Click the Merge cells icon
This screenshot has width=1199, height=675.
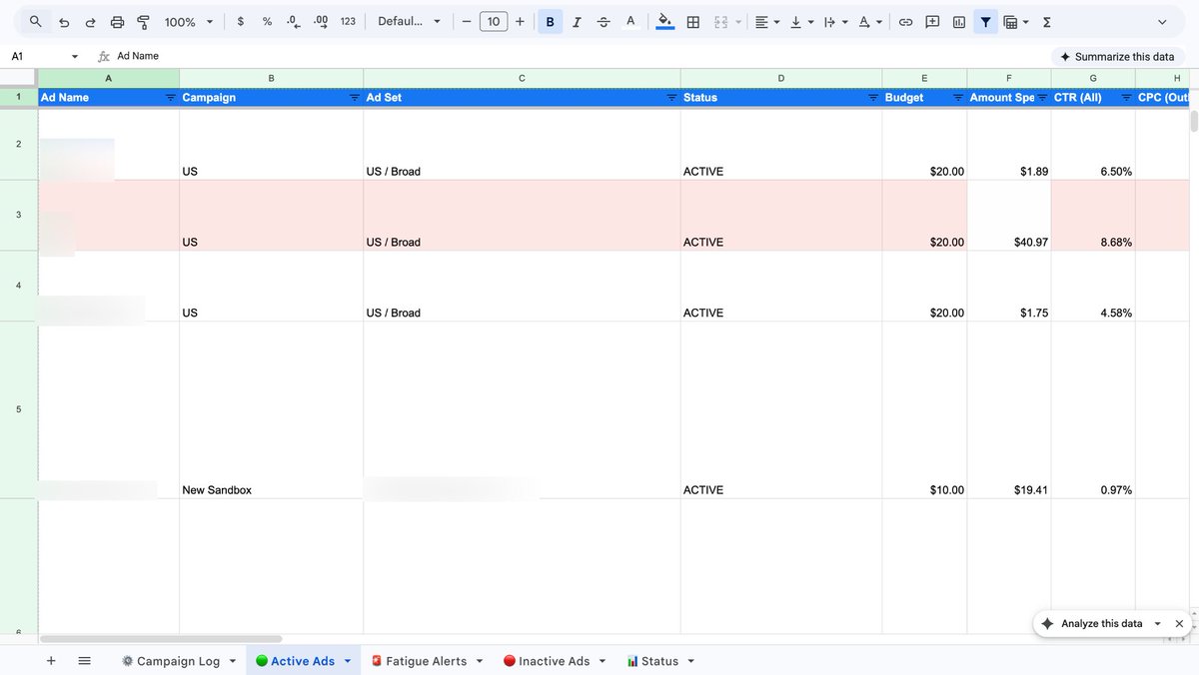pyautogui.click(x=720, y=21)
